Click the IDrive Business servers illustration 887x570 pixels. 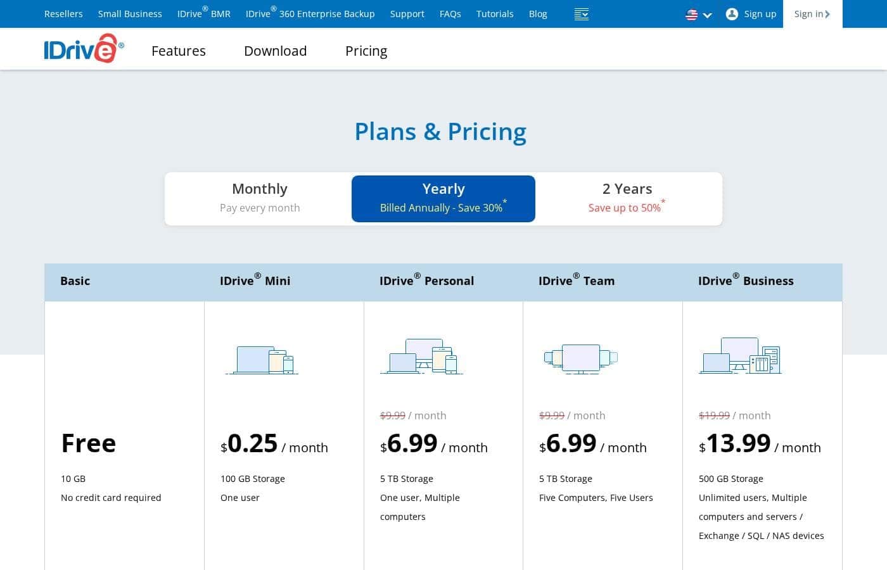click(740, 355)
